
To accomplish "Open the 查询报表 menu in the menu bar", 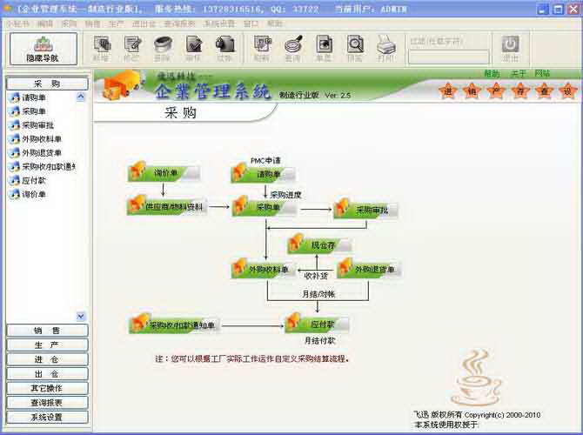I will point(179,23).
